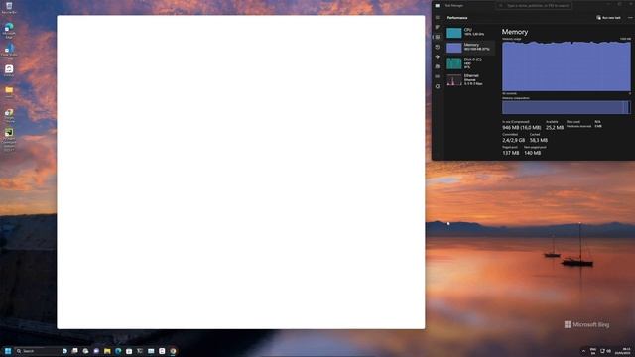
Task: Open Recycle Bin desktop icon
Action: (x=9, y=7)
